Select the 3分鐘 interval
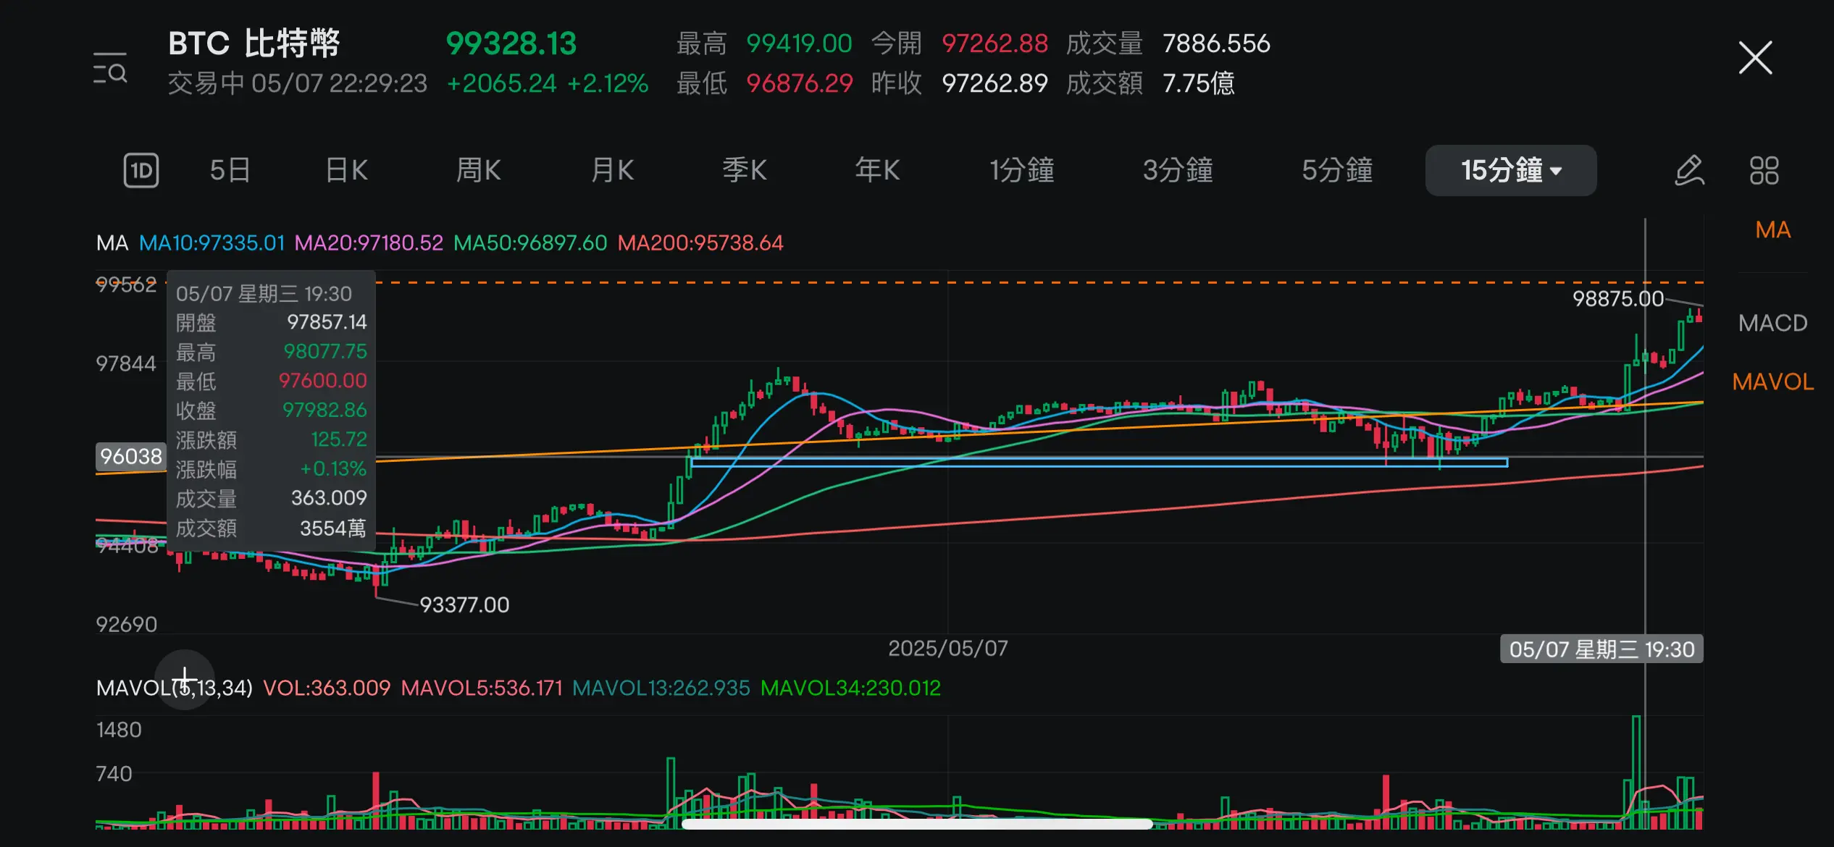The width and height of the screenshot is (1834, 847). point(1178,170)
